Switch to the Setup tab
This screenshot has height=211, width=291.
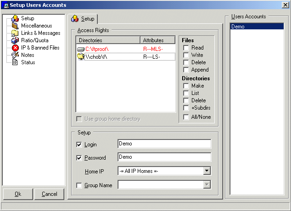click(84, 19)
